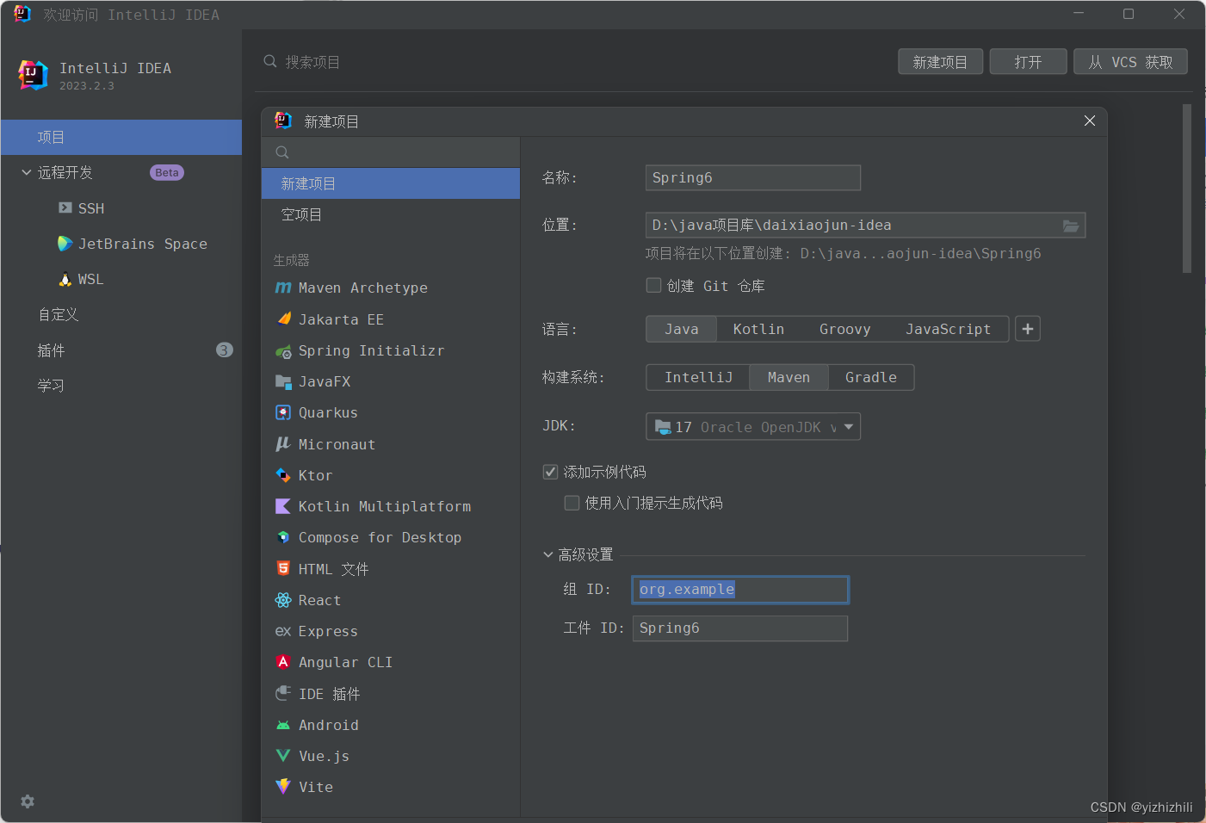The image size is (1206, 823).
Task: Select the JetBrains Space sidebar icon
Action: [x=142, y=244]
